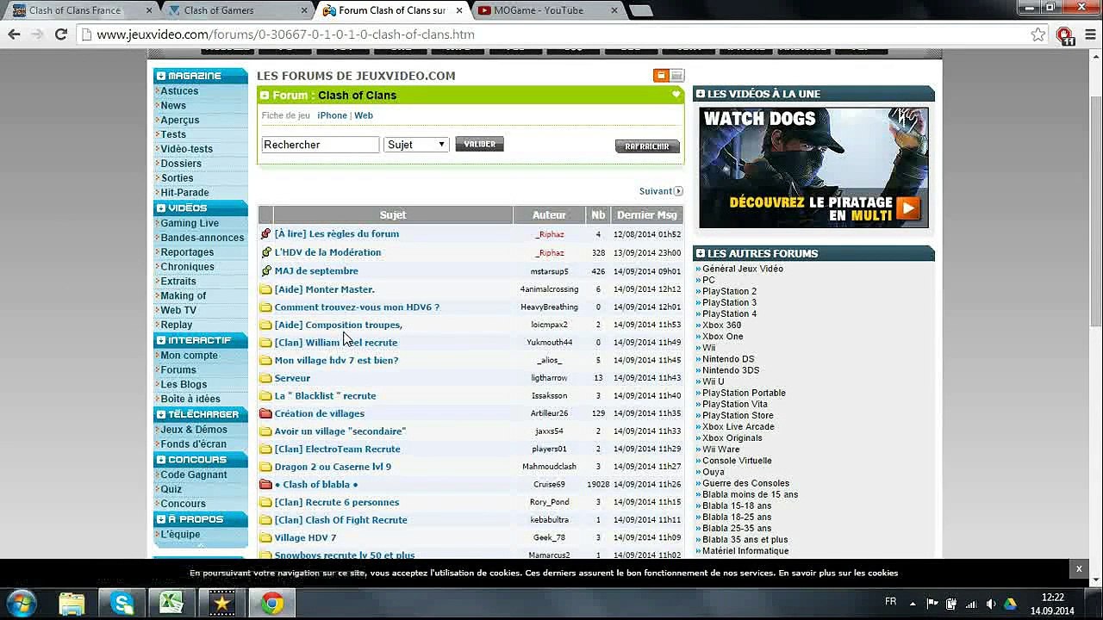Open the L'HDV de la Modération topic
Image resolution: width=1103 pixels, height=620 pixels.
click(x=327, y=252)
